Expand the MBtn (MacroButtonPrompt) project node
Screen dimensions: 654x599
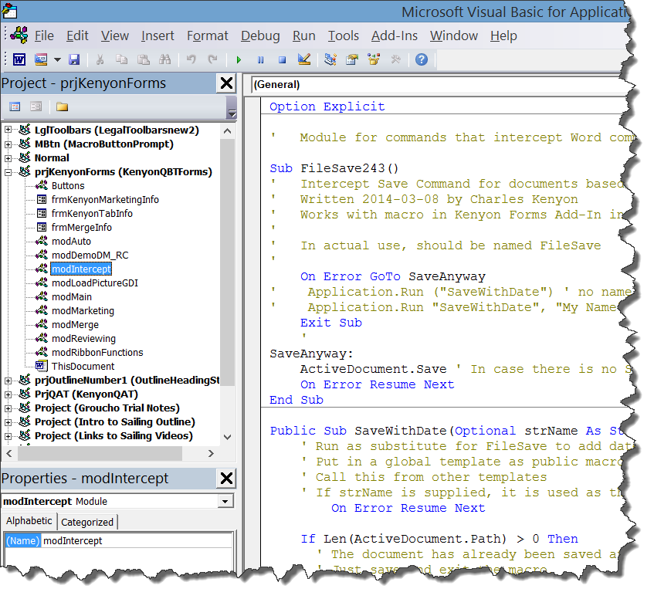[8, 144]
